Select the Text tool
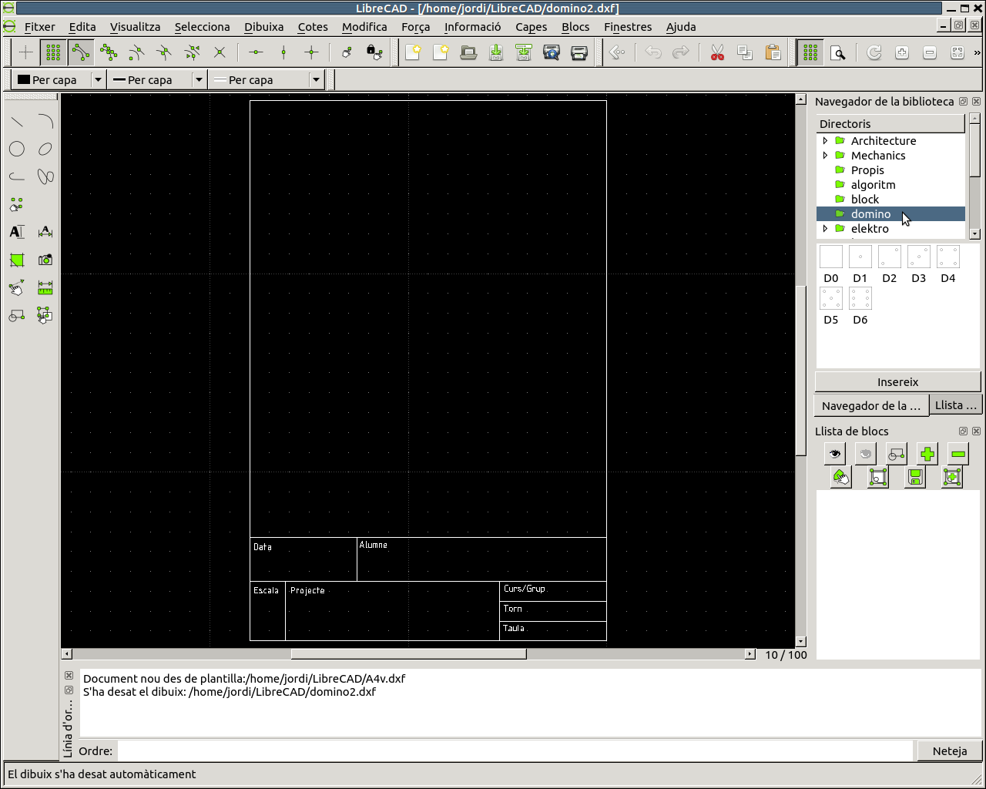This screenshot has height=789, width=986. click(17, 232)
